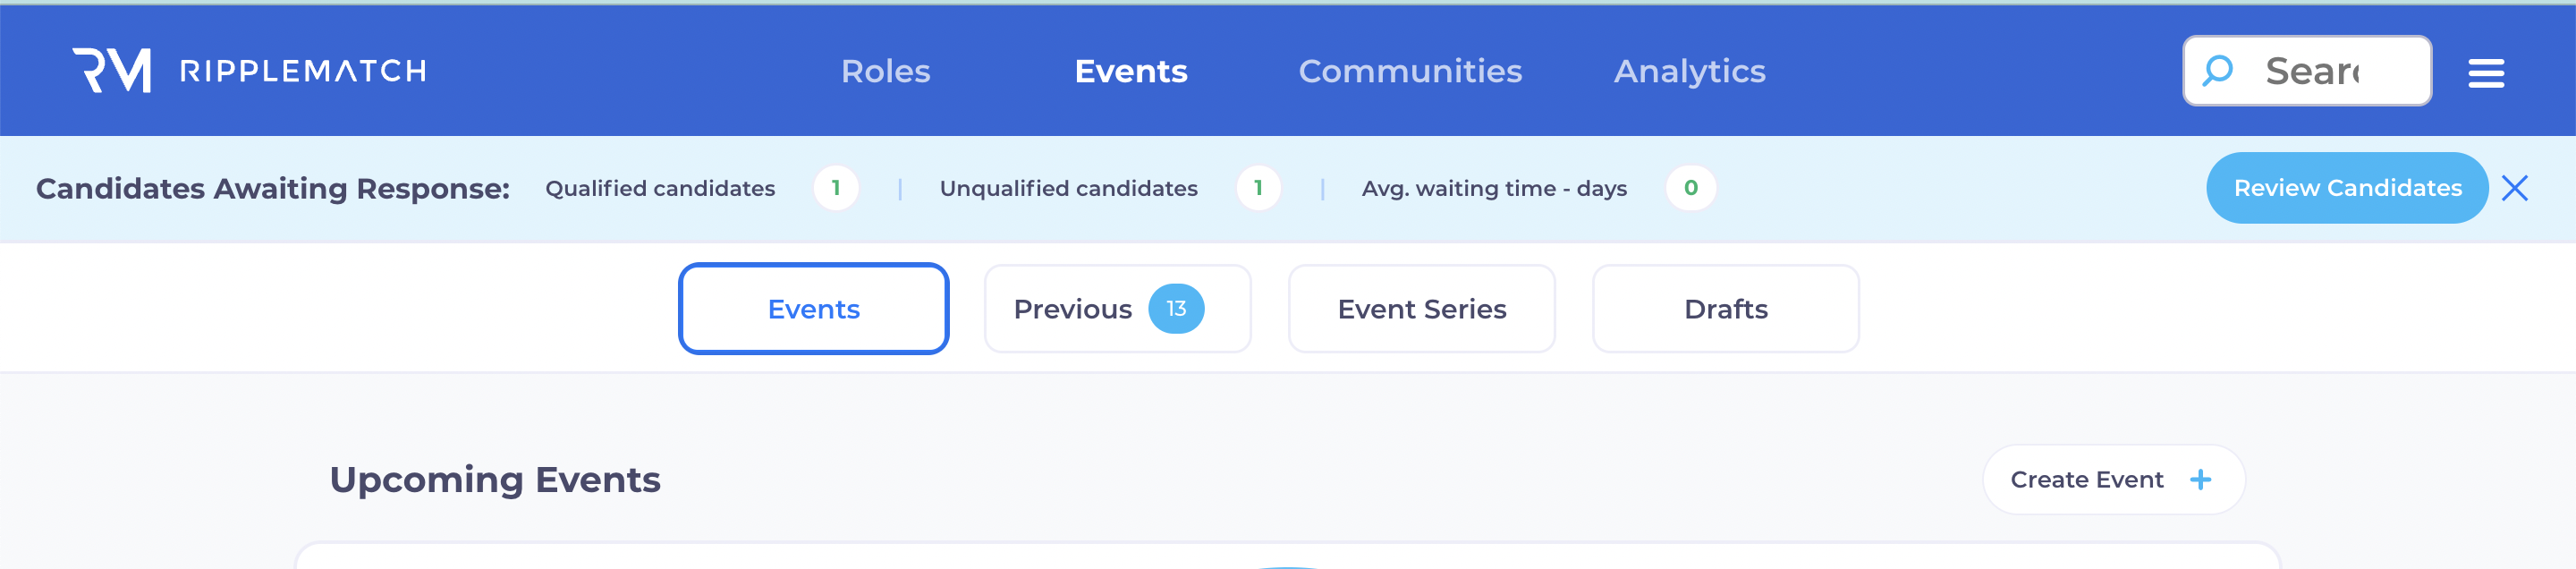This screenshot has width=2576, height=569.
Task: Click the Create Event button
Action: (x=2087, y=480)
